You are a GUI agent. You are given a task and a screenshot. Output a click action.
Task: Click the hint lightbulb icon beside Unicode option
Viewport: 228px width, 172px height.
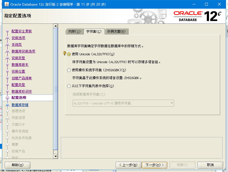pos(65,53)
